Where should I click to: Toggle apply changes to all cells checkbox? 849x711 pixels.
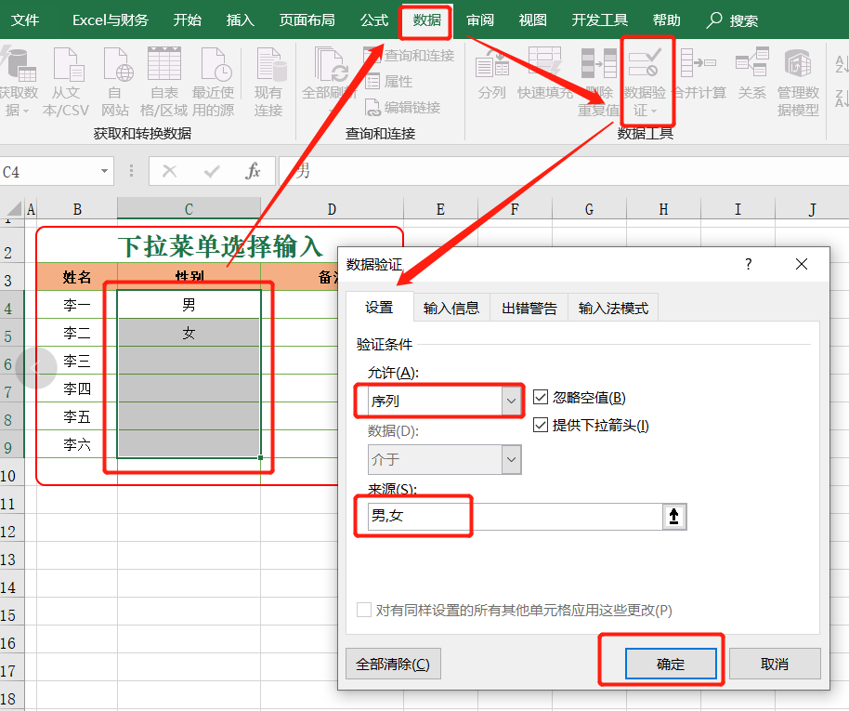364,610
